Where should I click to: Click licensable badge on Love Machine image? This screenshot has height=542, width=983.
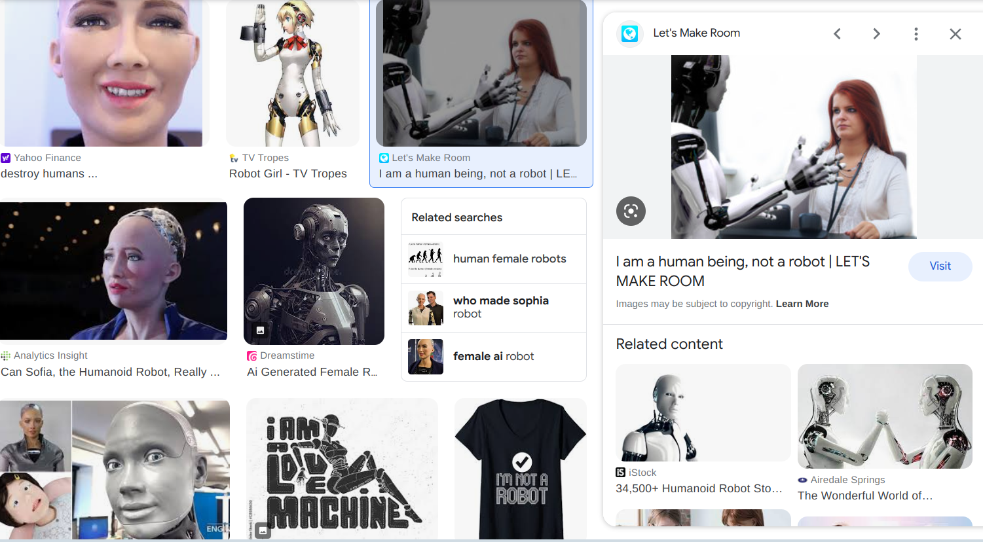[263, 530]
